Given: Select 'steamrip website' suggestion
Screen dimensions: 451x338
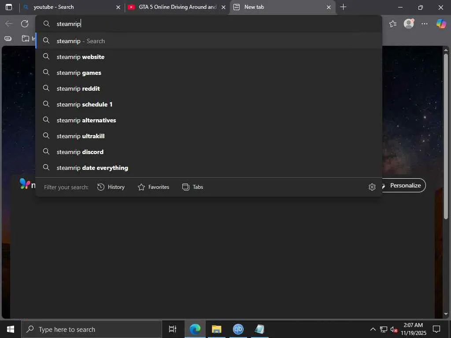Looking at the screenshot, I should [x=208, y=57].
